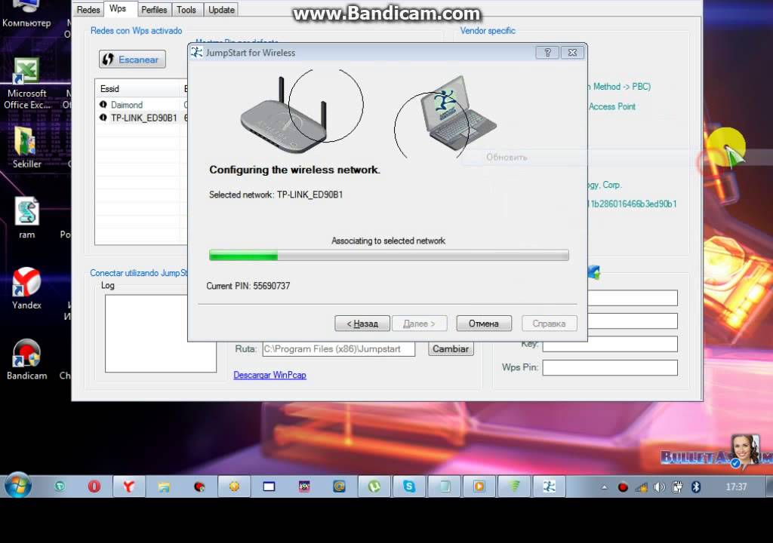Click the Wps Pin input field
The image size is (773, 543).
point(610,367)
